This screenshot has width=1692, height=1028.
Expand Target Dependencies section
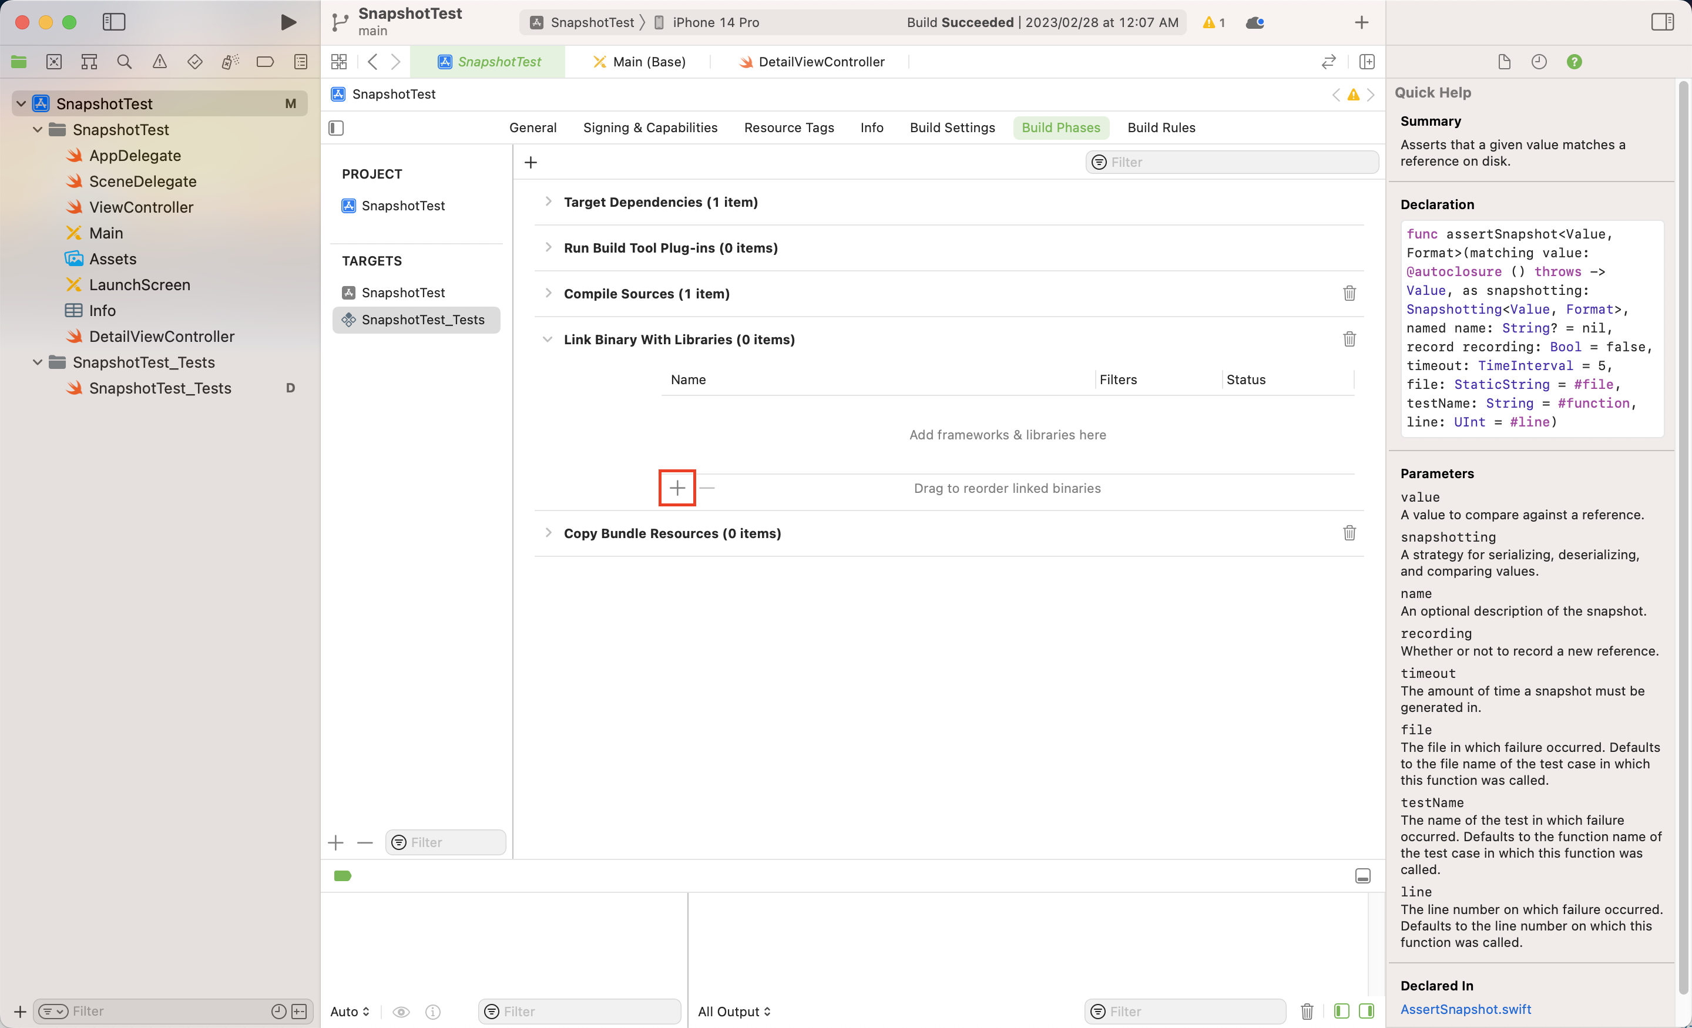[548, 202]
